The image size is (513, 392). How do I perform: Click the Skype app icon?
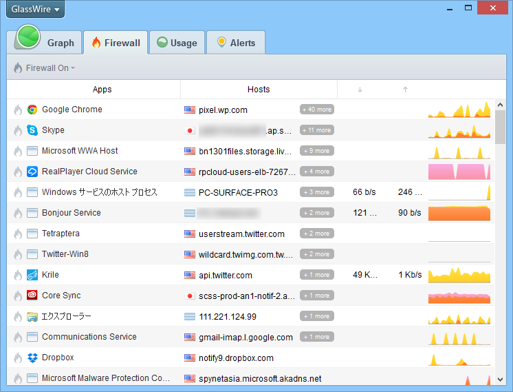pos(32,130)
